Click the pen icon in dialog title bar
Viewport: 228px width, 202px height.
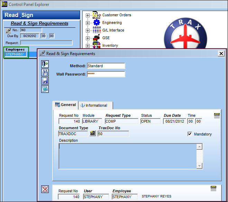(x=42, y=53)
